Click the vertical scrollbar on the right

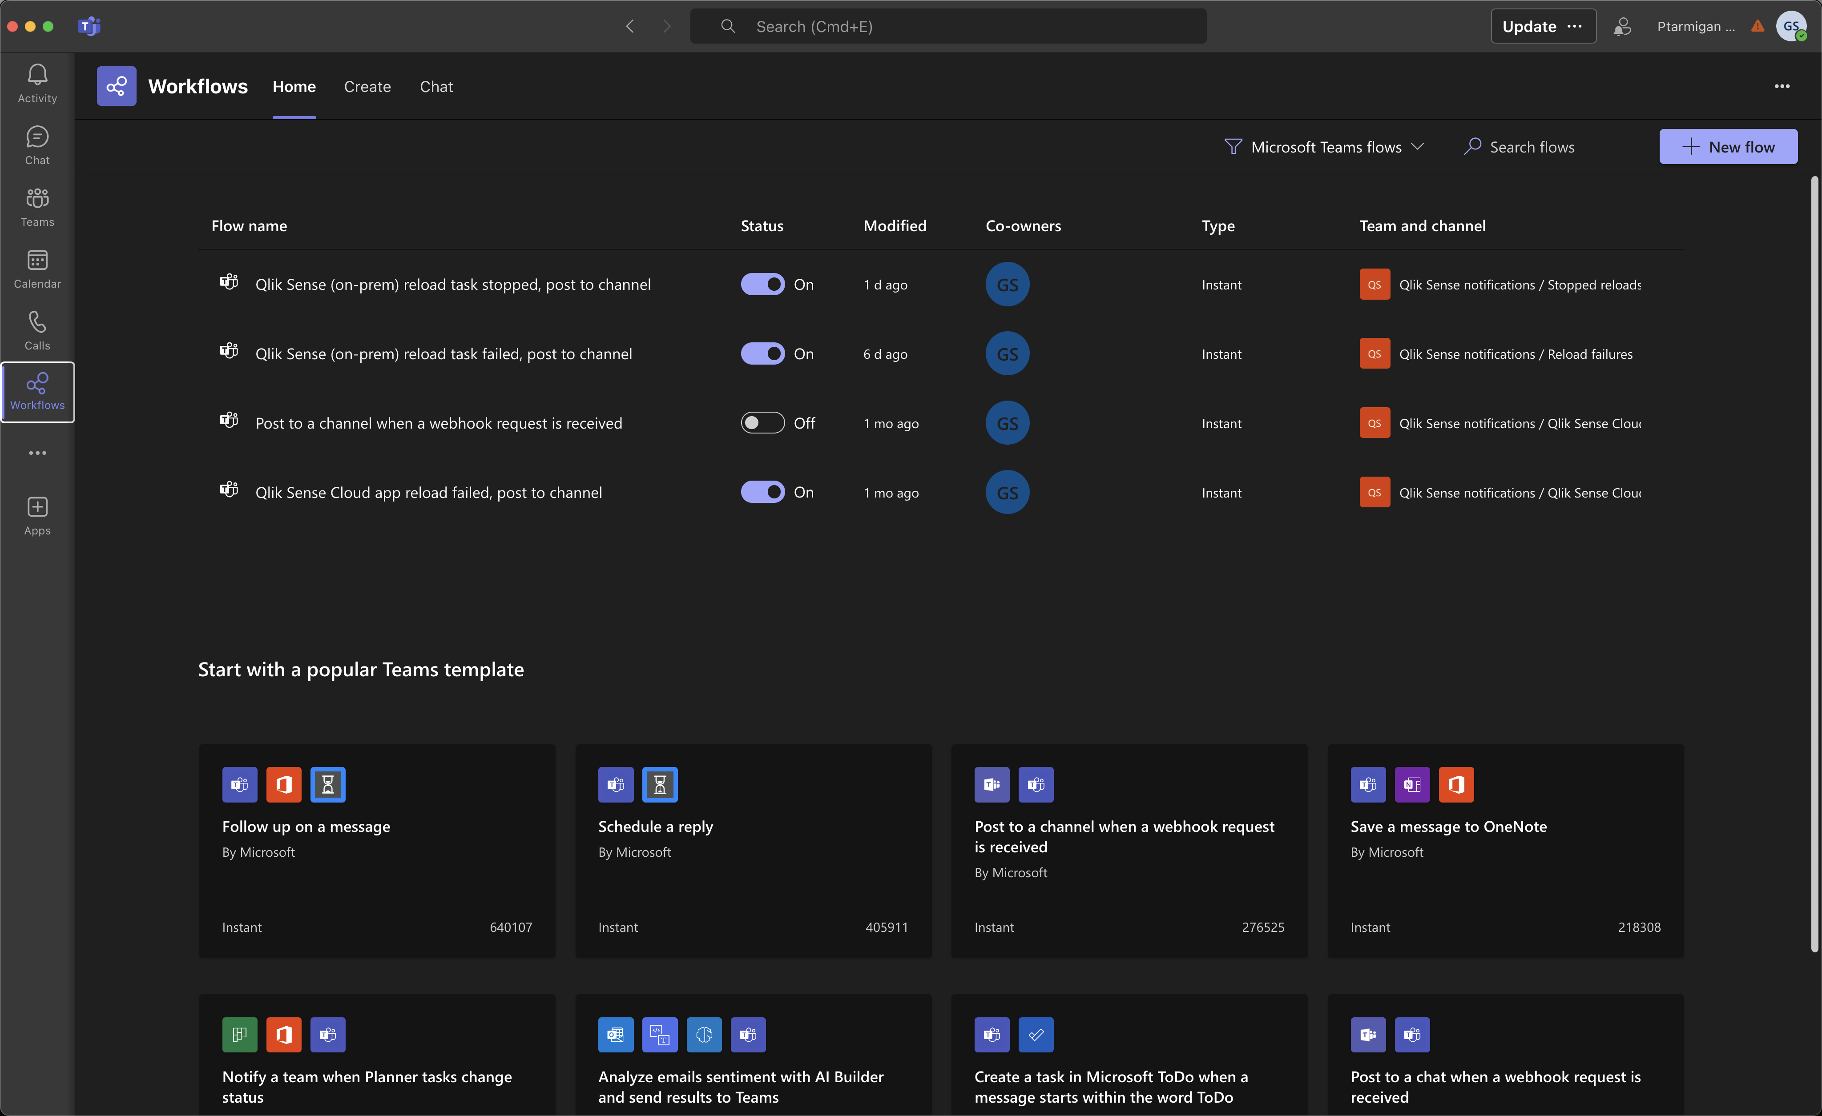click(x=1814, y=563)
